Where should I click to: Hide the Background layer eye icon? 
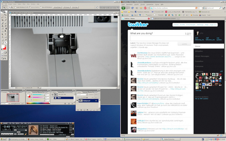[x=77, y=101]
